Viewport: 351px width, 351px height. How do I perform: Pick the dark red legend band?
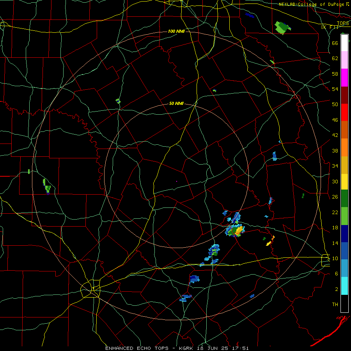[344, 95]
